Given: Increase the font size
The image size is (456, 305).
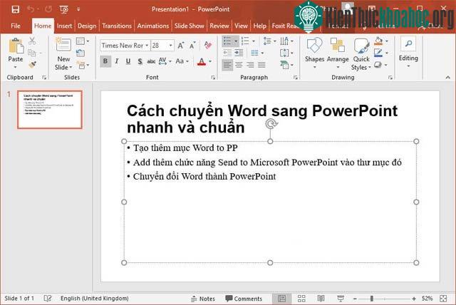Looking at the screenshot, I should click(180, 46).
